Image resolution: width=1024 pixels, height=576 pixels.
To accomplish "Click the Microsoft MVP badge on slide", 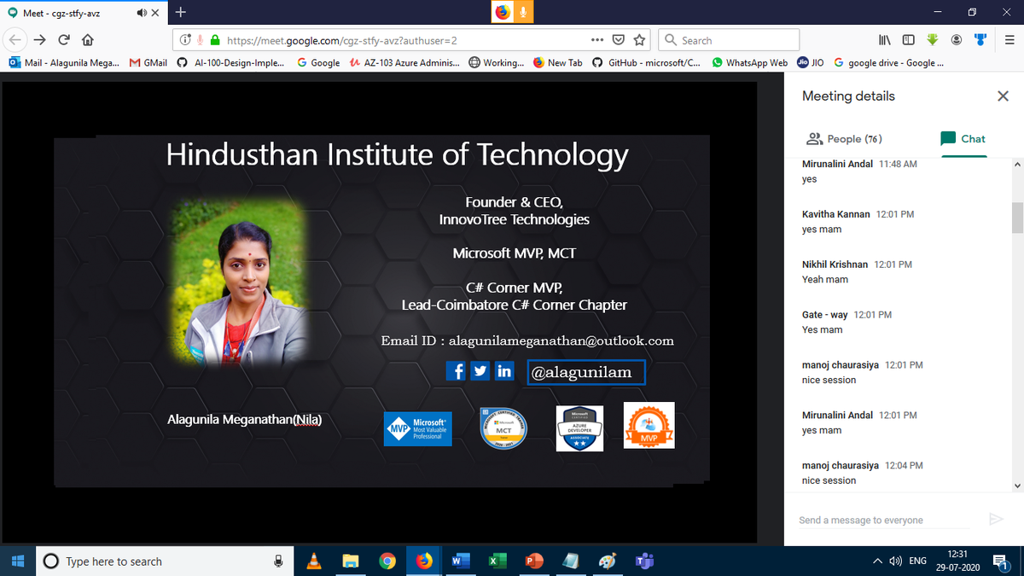I will click(418, 428).
